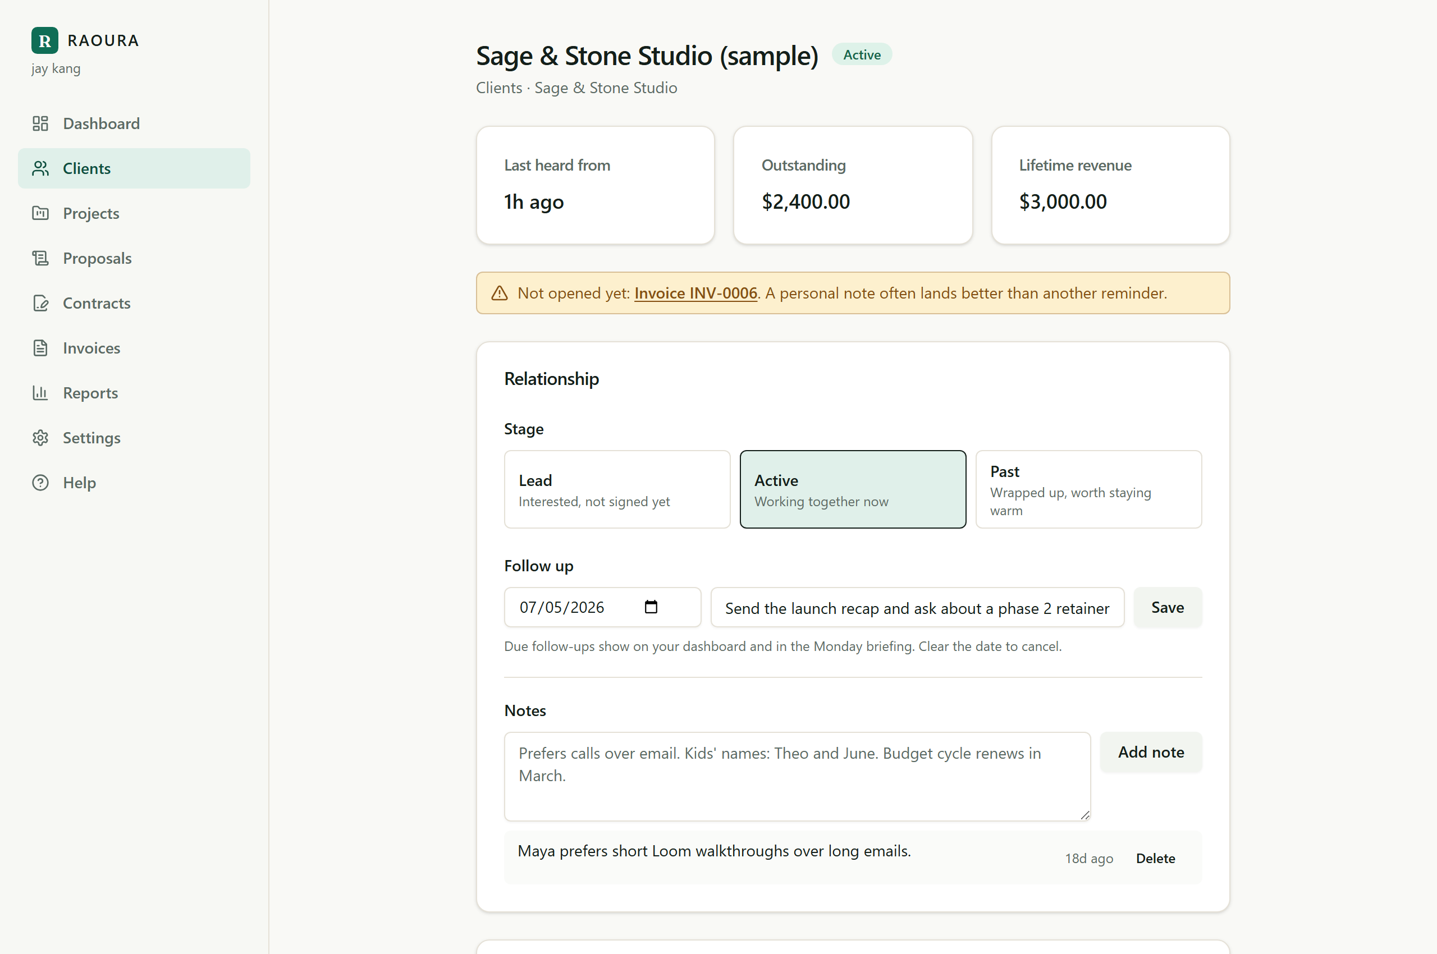Open the Invoices page

point(134,348)
